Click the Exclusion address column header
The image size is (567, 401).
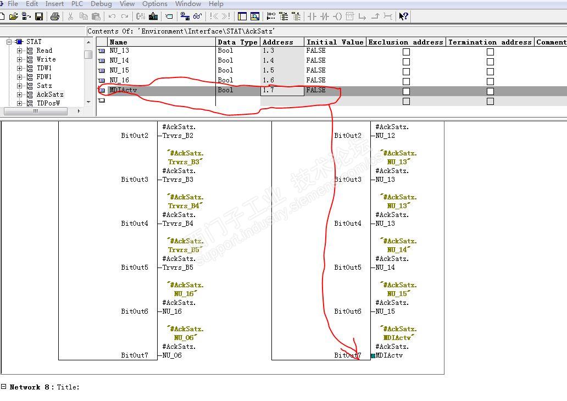coord(405,42)
